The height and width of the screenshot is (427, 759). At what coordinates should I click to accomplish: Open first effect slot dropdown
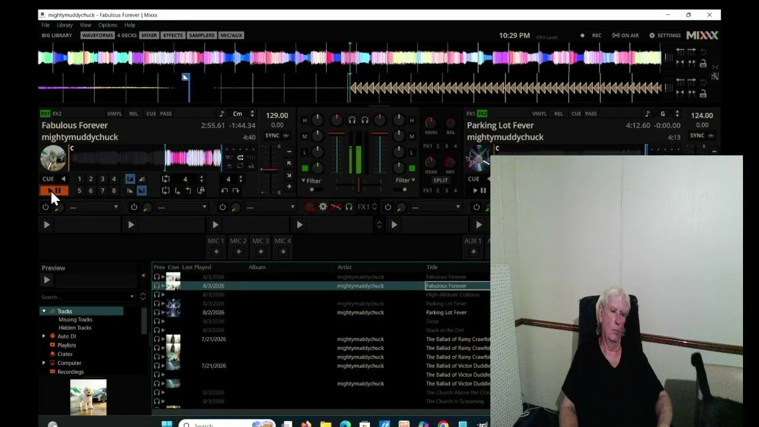point(94,207)
